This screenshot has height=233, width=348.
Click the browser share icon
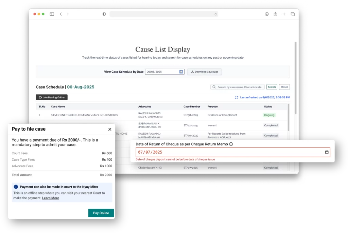pyautogui.click(x=275, y=14)
